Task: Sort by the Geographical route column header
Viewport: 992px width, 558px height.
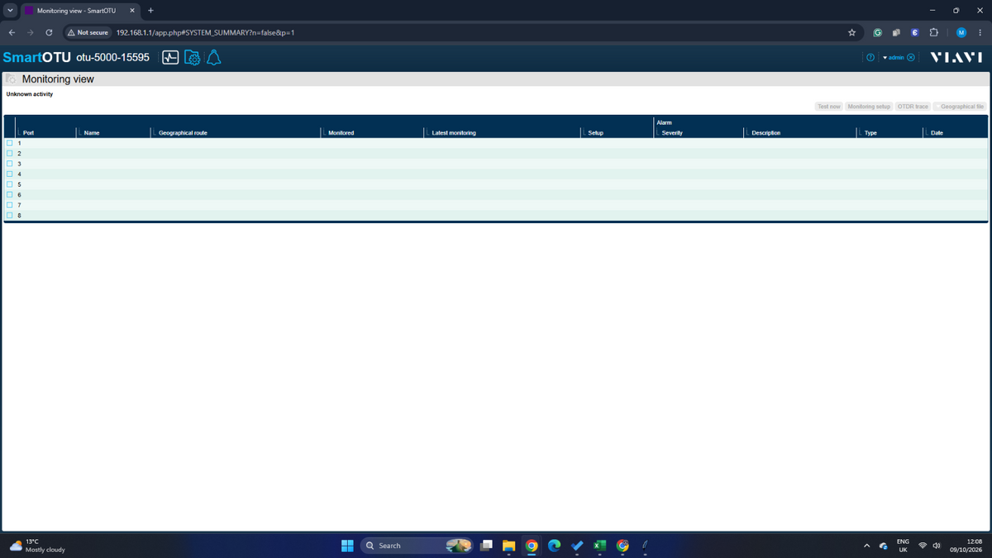Action: tap(183, 132)
